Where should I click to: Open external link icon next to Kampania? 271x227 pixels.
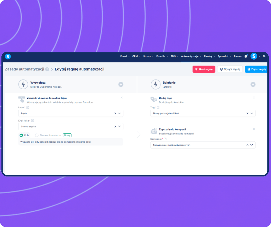165,139
